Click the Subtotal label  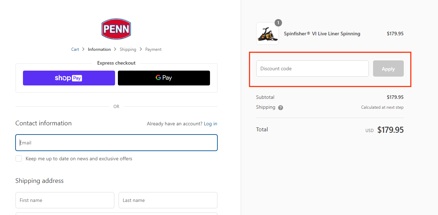tap(265, 97)
